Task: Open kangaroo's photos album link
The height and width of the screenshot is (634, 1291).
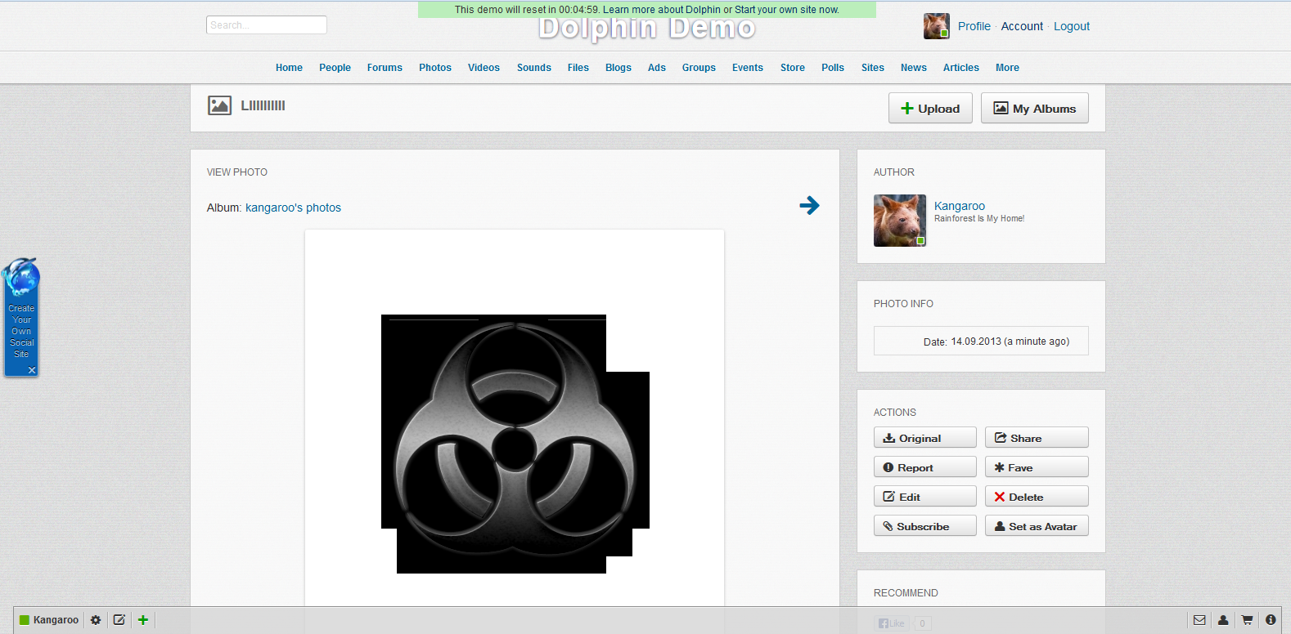Action: [293, 208]
